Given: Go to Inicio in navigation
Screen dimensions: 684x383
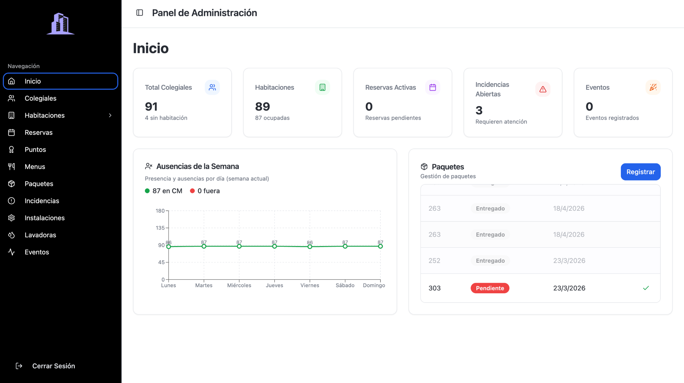Looking at the screenshot, I should (61, 81).
